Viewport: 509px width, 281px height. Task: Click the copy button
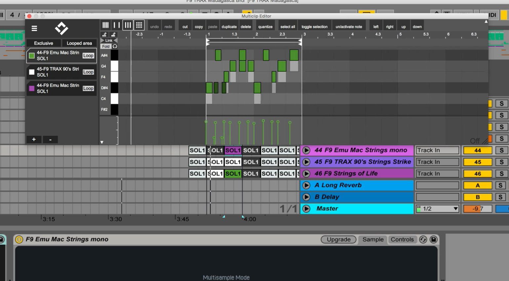coord(199,27)
